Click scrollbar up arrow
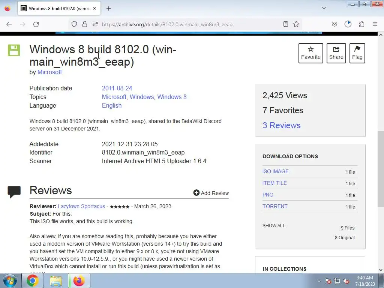This screenshot has height=288, width=384. click(381, 35)
